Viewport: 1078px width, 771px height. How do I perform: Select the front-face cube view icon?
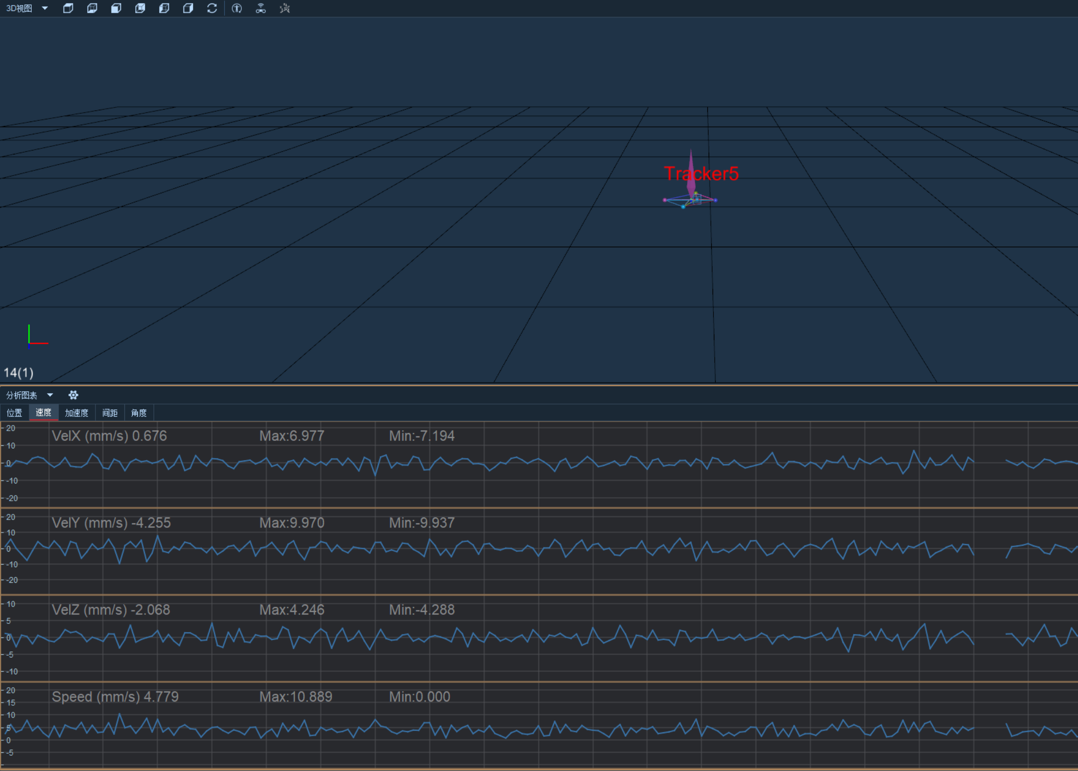point(116,8)
